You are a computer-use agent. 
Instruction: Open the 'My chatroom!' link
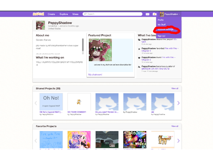click(x=95, y=75)
